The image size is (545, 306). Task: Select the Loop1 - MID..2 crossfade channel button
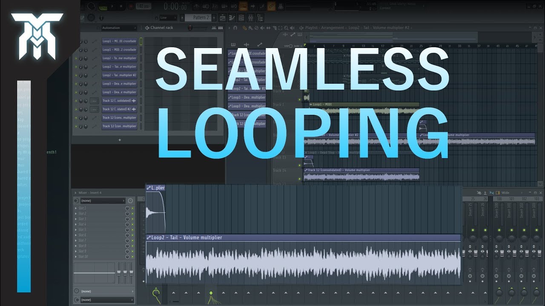119,50
